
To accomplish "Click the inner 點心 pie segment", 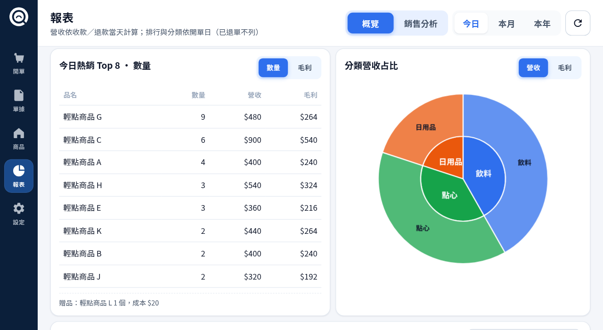I will [x=449, y=195].
